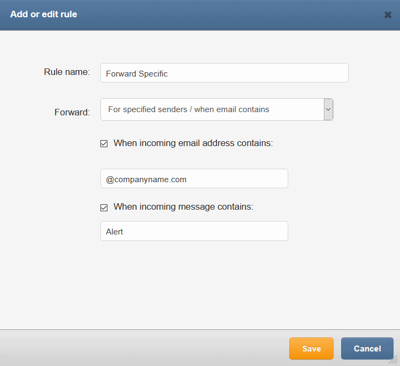Uncheck incoming email address contains checkbox
The width and height of the screenshot is (400, 366).
point(104,143)
